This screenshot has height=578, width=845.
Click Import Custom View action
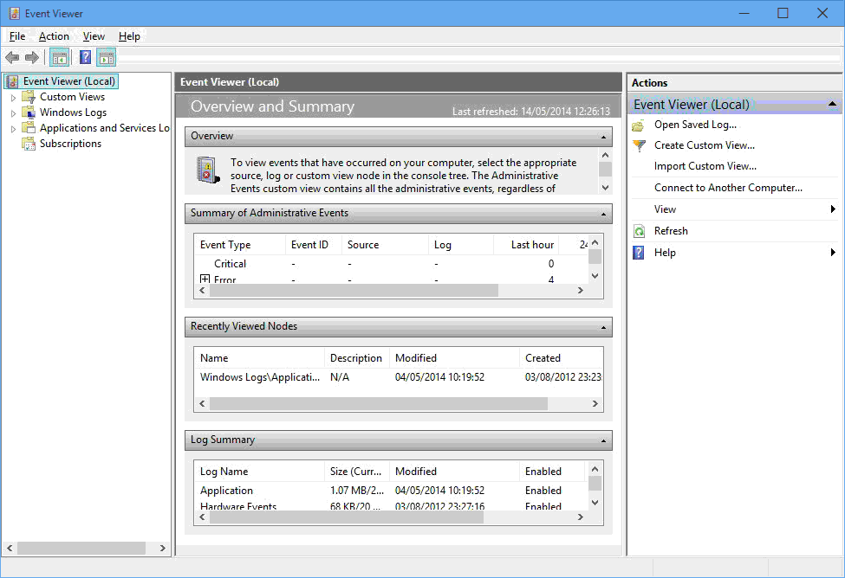tap(705, 166)
